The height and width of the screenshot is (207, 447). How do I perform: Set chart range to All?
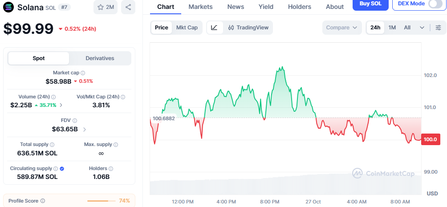[407, 28]
